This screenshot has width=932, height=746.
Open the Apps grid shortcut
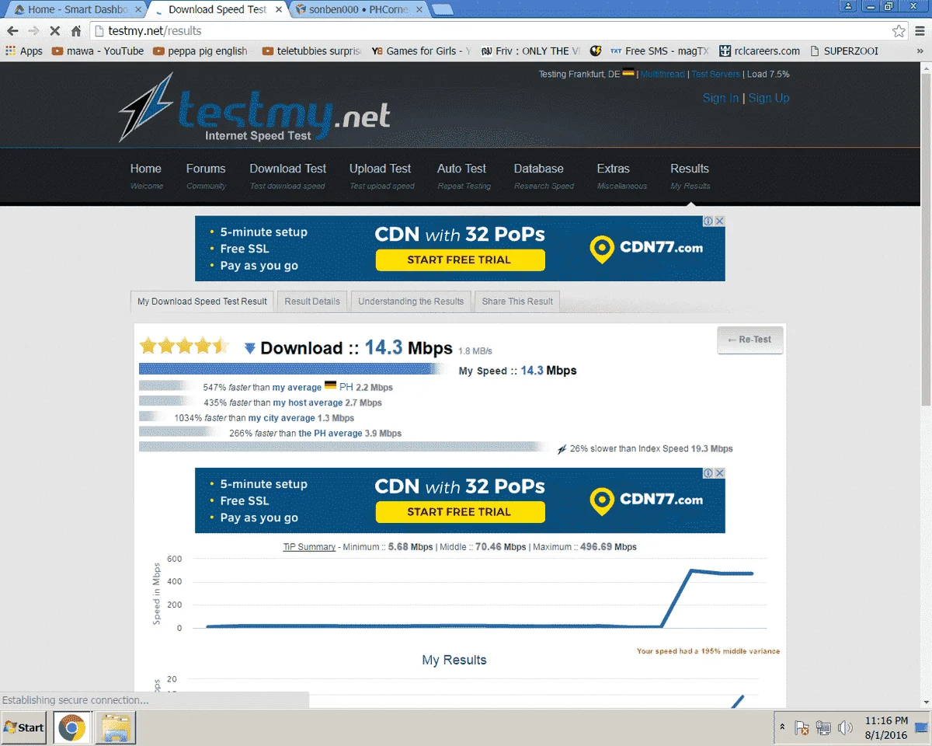coord(24,51)
